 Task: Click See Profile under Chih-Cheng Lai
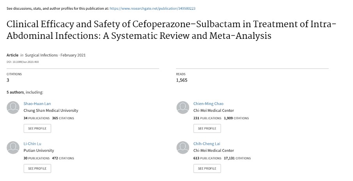click(207, 169)
